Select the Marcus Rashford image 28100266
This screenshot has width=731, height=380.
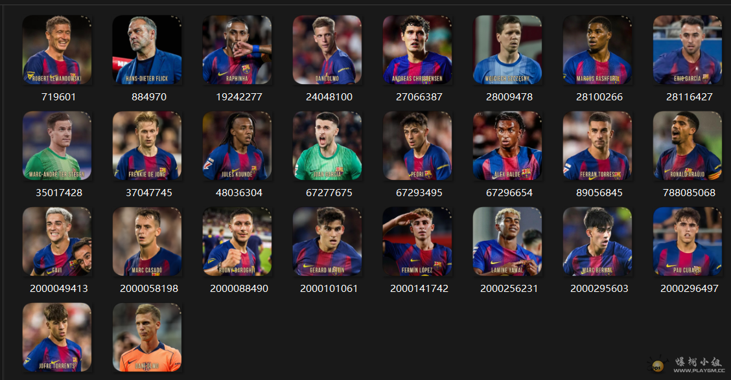[598, 50]
